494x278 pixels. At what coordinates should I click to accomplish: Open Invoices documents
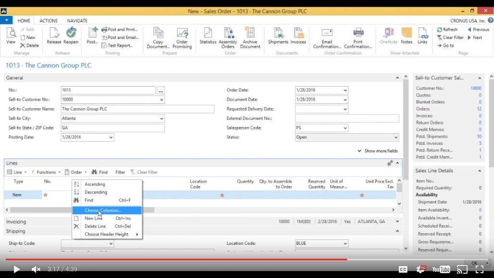pyautogui.click(x=298, y=36)
